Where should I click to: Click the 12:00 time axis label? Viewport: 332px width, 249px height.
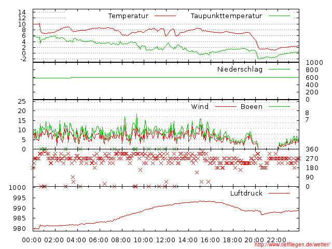[165, 240]
